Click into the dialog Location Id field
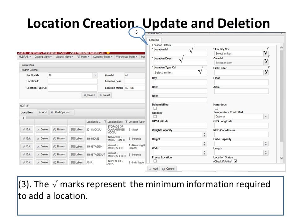 tap(180, 54)
